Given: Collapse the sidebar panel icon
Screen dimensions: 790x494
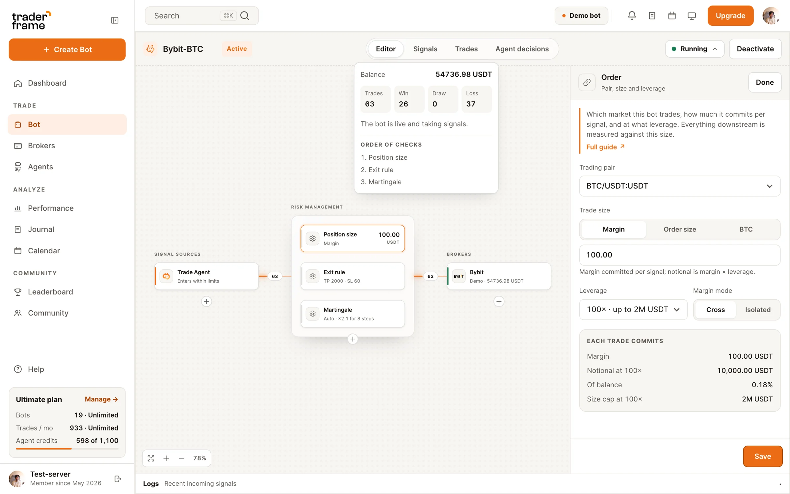Looking at the screenshot, I should point(115,20).
